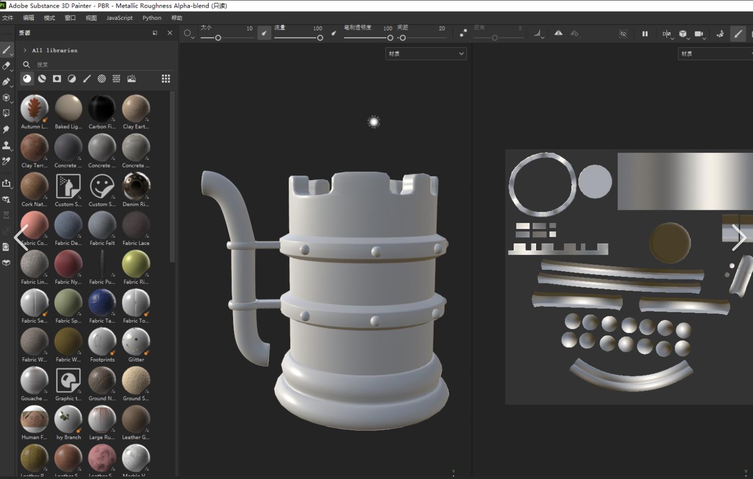Screen dimensions: 753x479
Task: Toggle size pen pressure button
Action: [264, 34]
